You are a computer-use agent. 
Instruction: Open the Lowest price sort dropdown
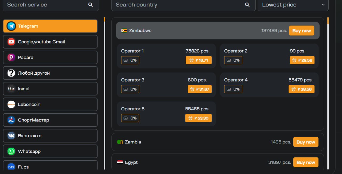tap(293, 5)
